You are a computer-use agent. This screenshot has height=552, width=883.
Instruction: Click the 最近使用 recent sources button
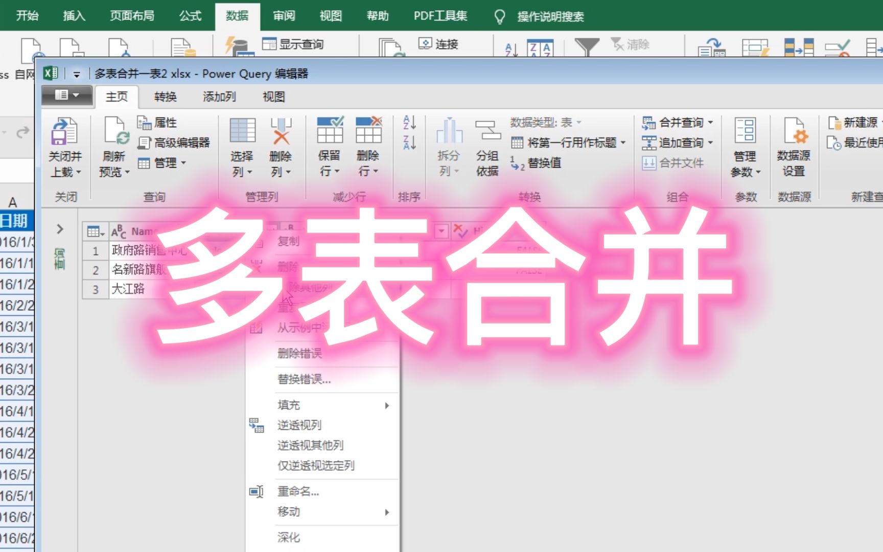(x=854, y=143)
